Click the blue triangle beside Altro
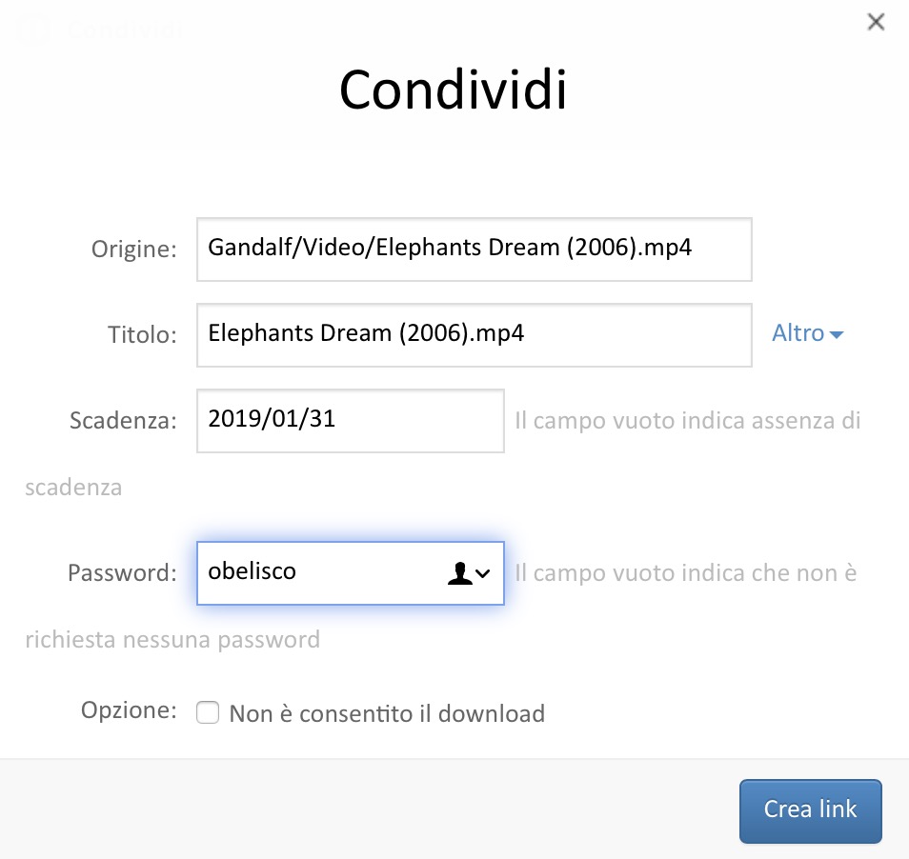This screenshot has height=859, width=909. click(x=837, y=335)
